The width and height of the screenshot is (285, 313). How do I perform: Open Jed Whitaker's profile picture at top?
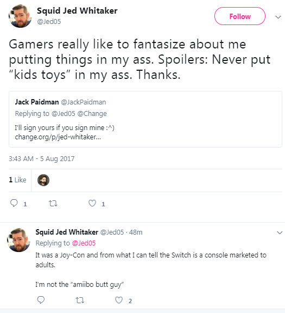[x=20, y=16]
